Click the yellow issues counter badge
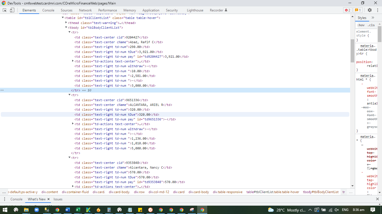 357,10
